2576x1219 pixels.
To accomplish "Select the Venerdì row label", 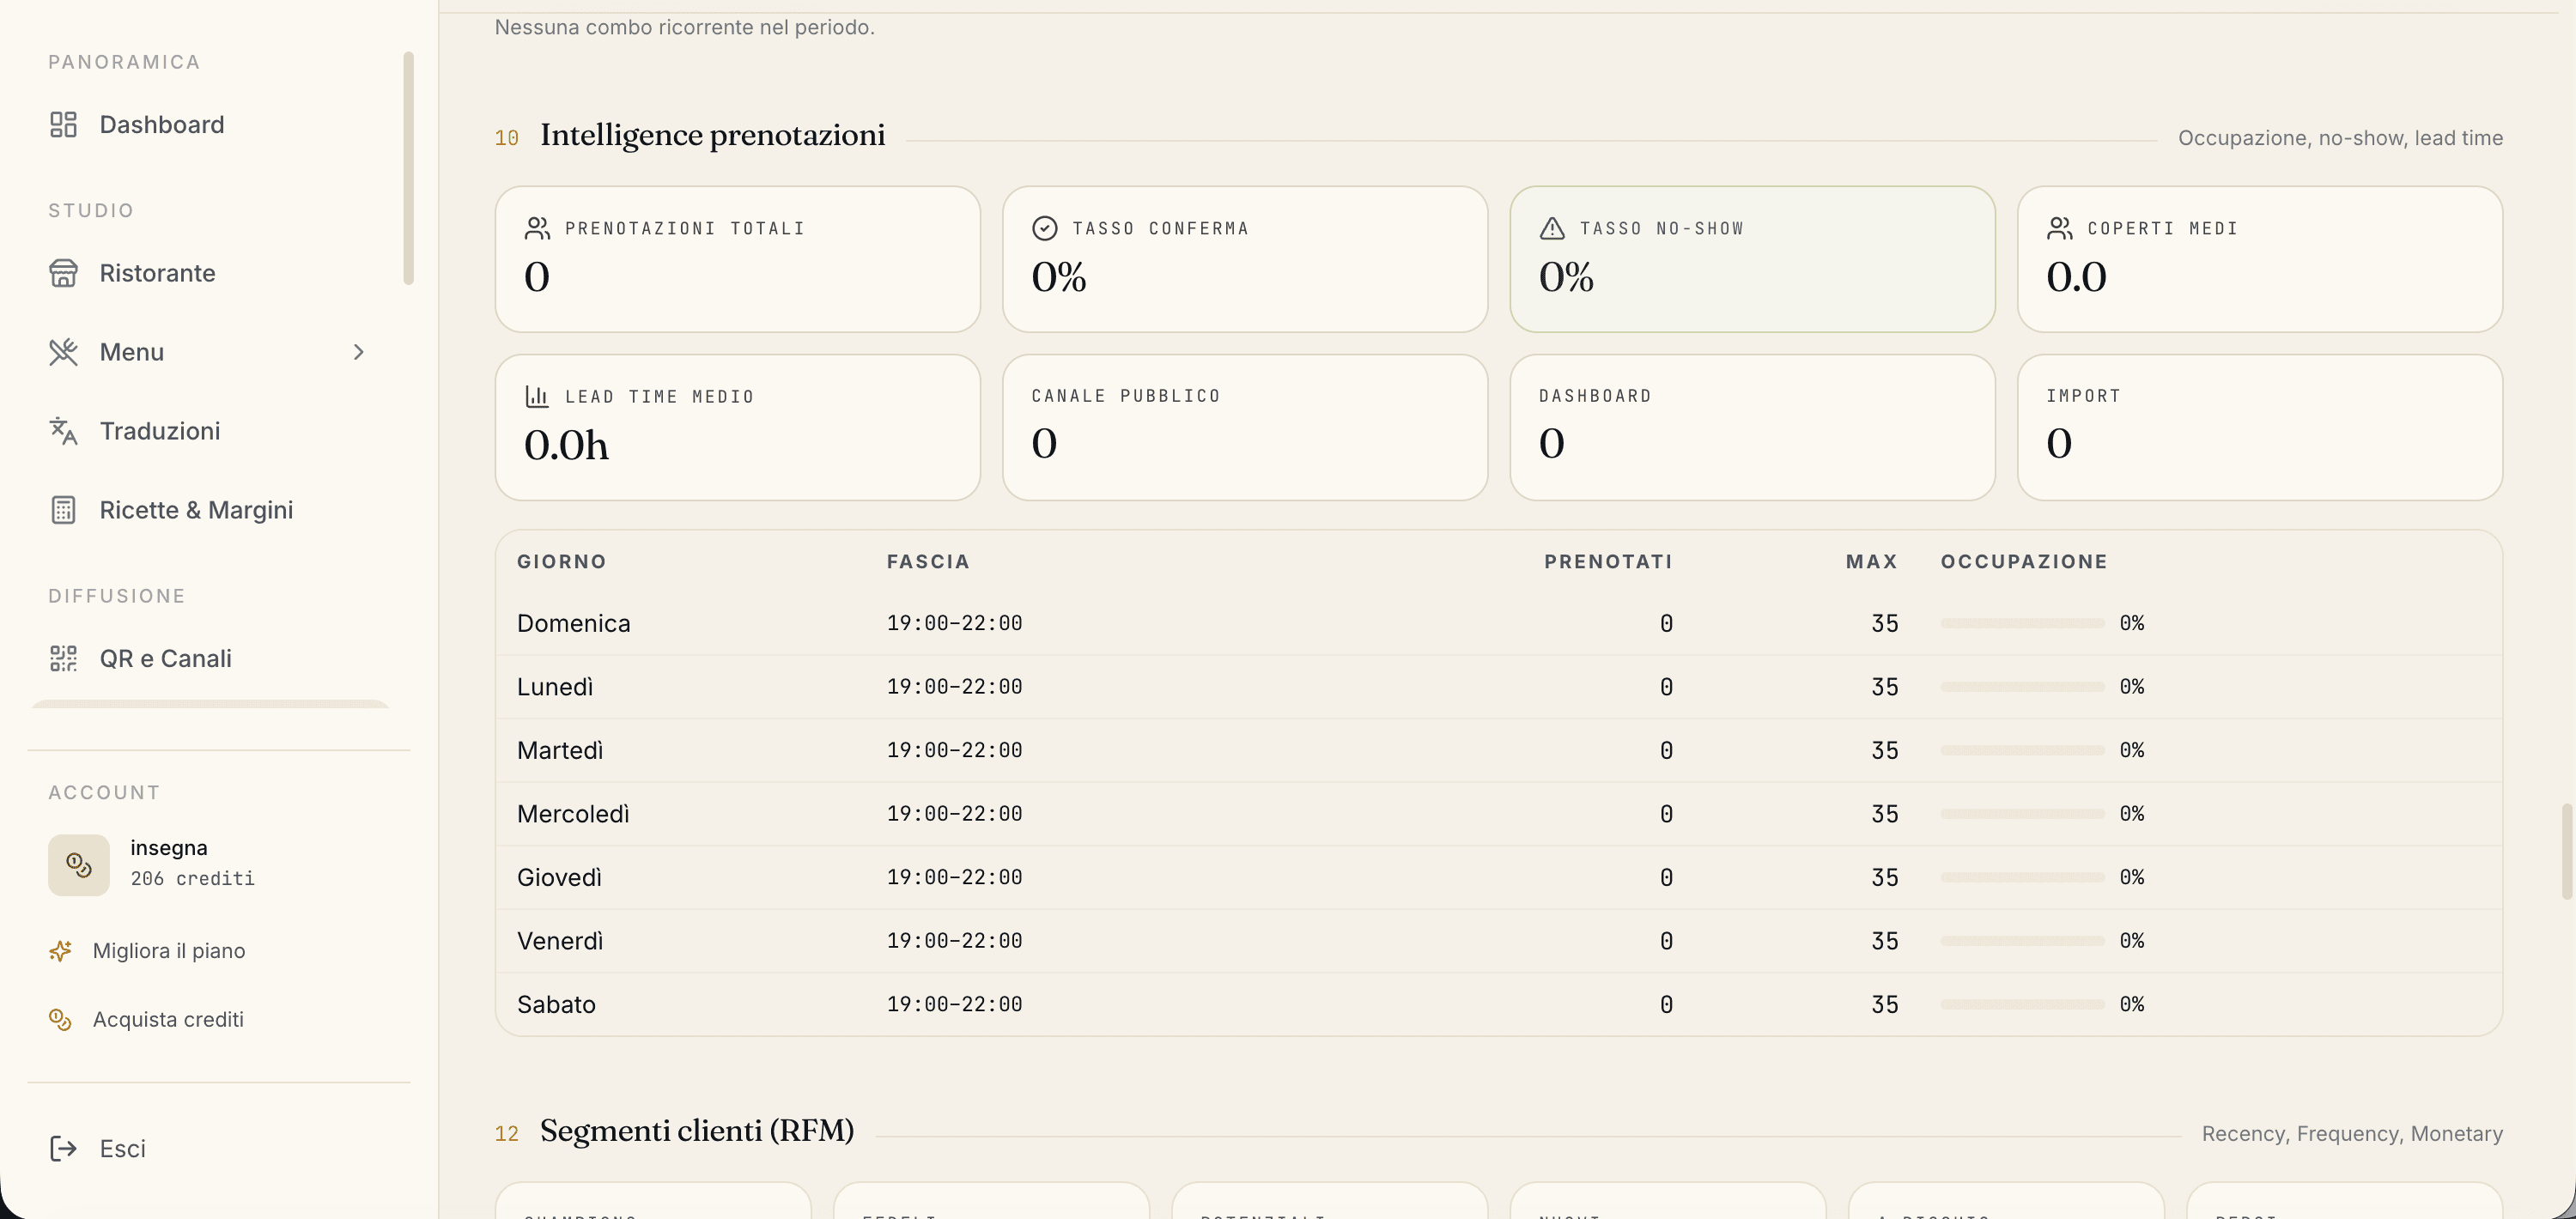I will pyautogui.click(x=560, y=940).
